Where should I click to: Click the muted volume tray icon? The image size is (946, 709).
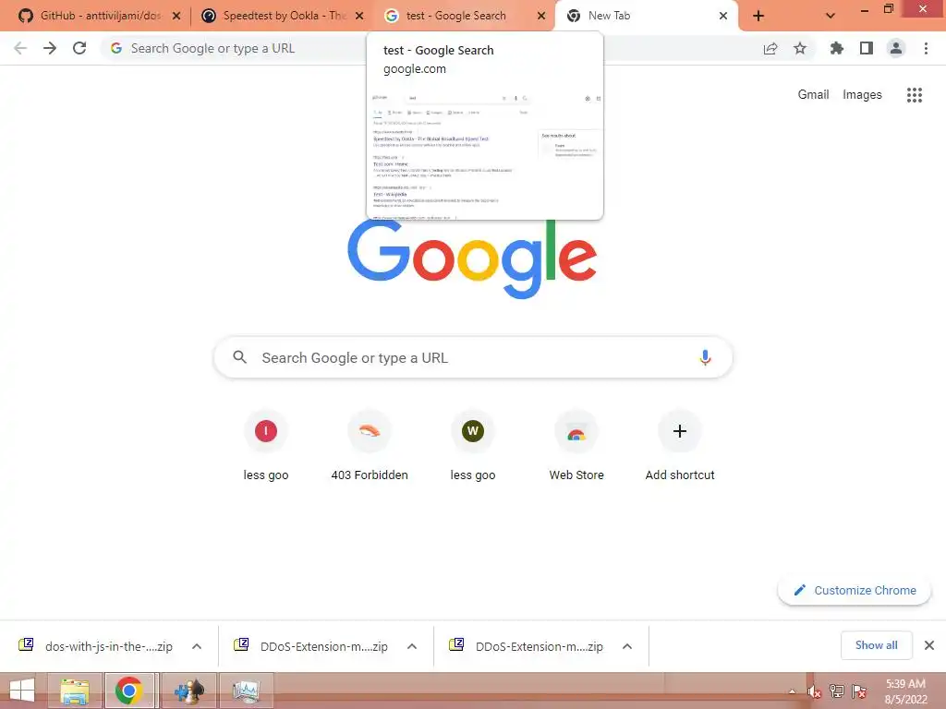[x=815, y=691]
